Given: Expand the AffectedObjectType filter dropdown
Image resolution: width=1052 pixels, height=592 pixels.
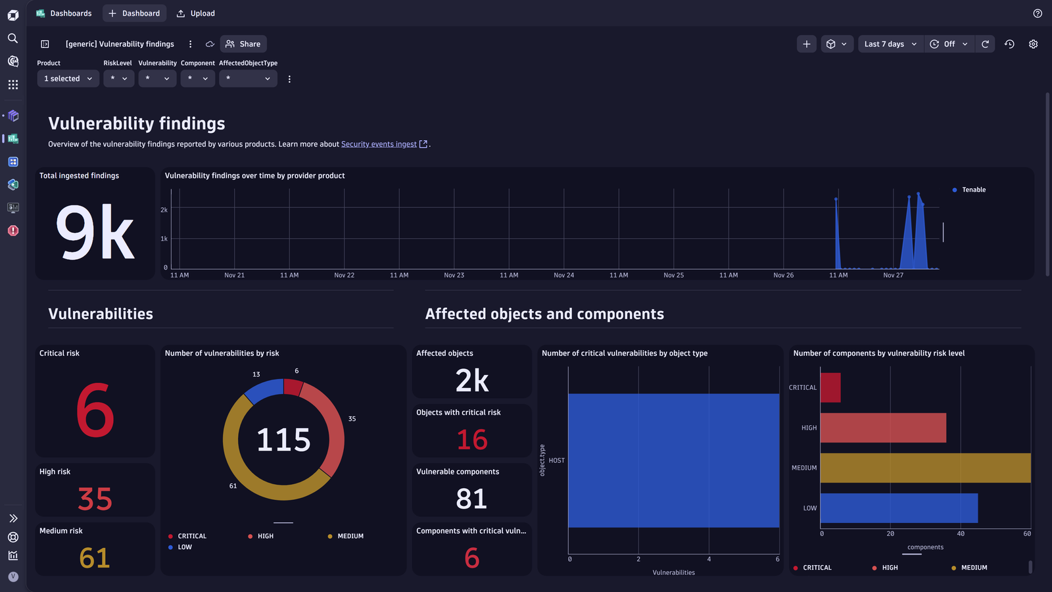Looking at the screenshot, I should 248,78.
